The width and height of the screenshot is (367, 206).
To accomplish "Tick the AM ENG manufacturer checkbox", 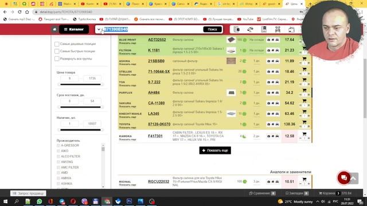I will [58, 162].
